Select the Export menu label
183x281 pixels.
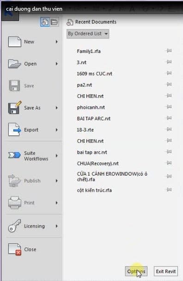point(31,130)
